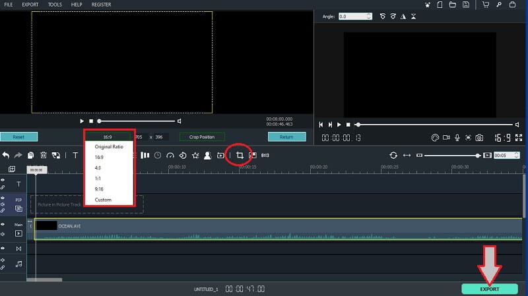This screenshot has height=296, width=528.
Task: Choose 1:1 option in ratio list
Action: 98,179
